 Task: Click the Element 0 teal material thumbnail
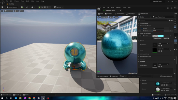coord(158,84)
